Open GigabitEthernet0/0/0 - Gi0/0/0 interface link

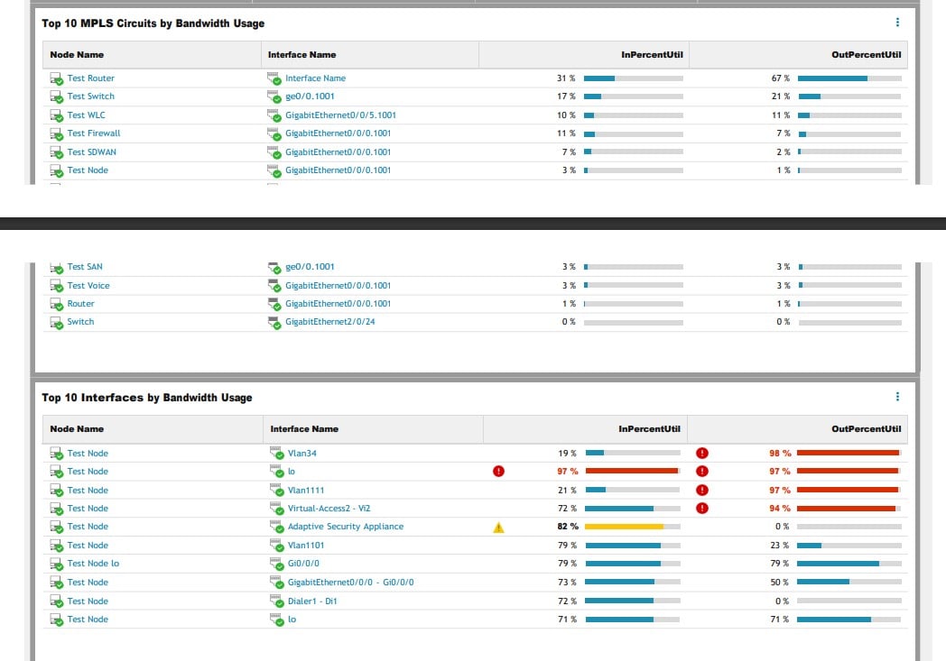click(350, 582)
